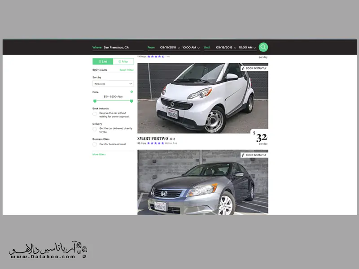359x269 pixels.
Task: Enable the Delivery filter option
Action: [x=95, y=129]
